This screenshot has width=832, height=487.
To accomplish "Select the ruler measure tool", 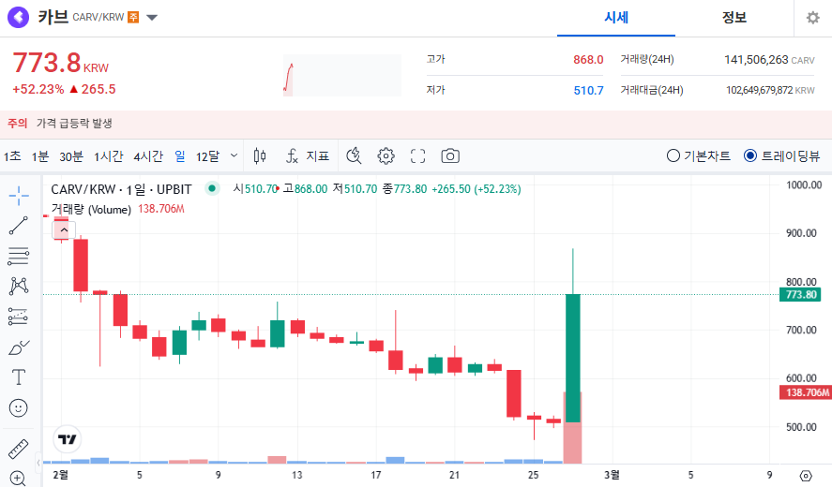I will (x=19, y=449).
